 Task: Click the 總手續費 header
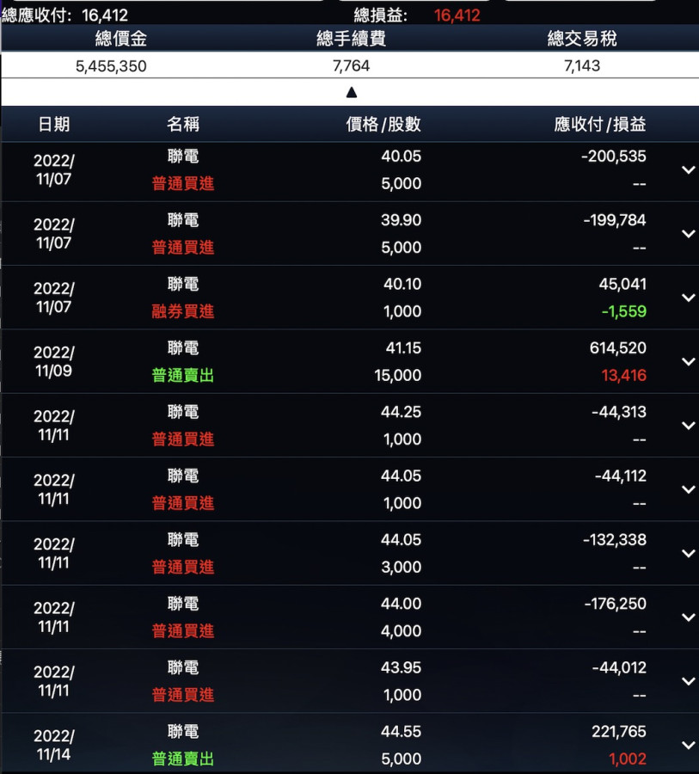pos(351,39)
